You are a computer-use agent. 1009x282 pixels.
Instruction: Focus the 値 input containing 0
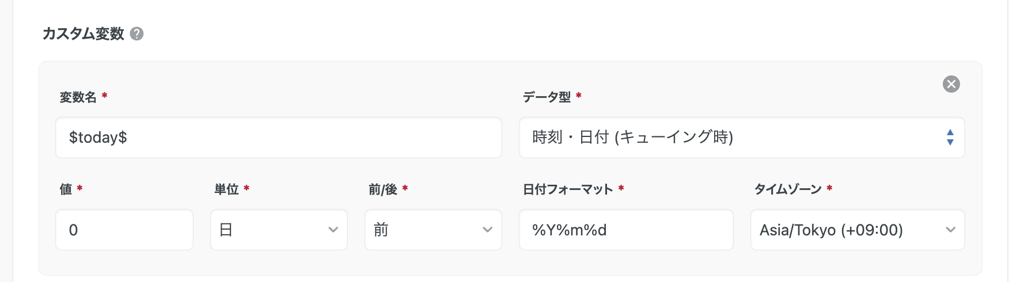point(124,230)
